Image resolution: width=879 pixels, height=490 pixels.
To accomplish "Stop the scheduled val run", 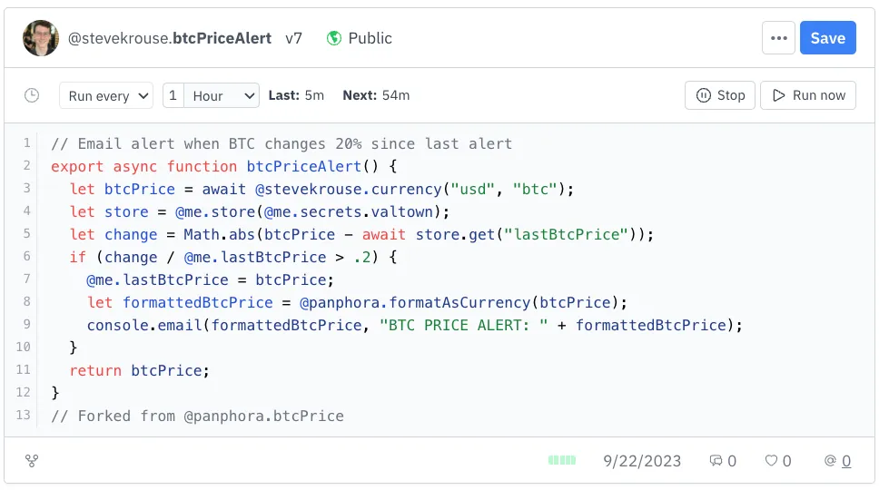I will pos(720,95).
